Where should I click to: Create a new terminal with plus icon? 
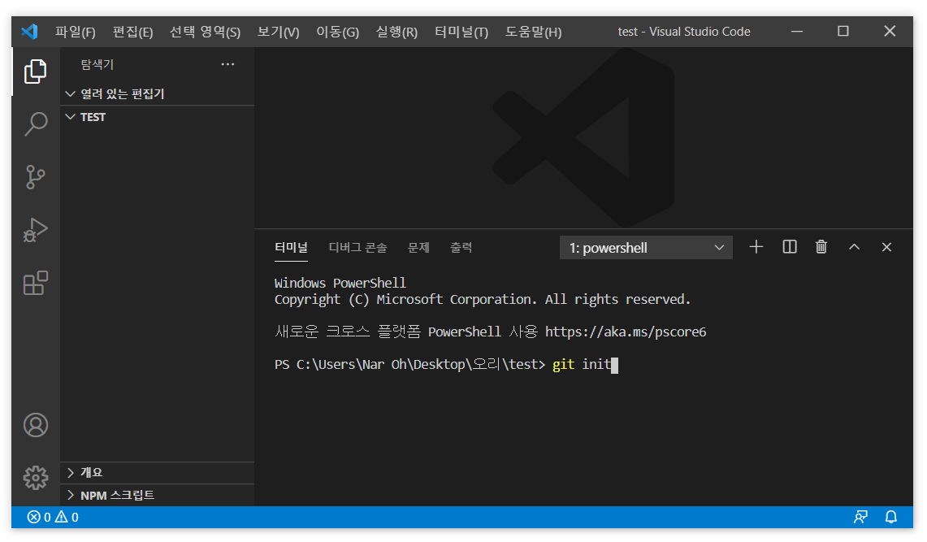[756, 247]
